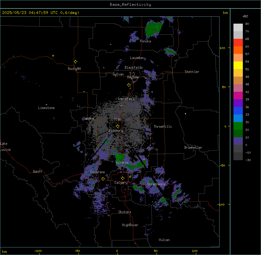261x255 pixels.
Task: Click the Sylvan label
Action: click(x=118, y=74)
